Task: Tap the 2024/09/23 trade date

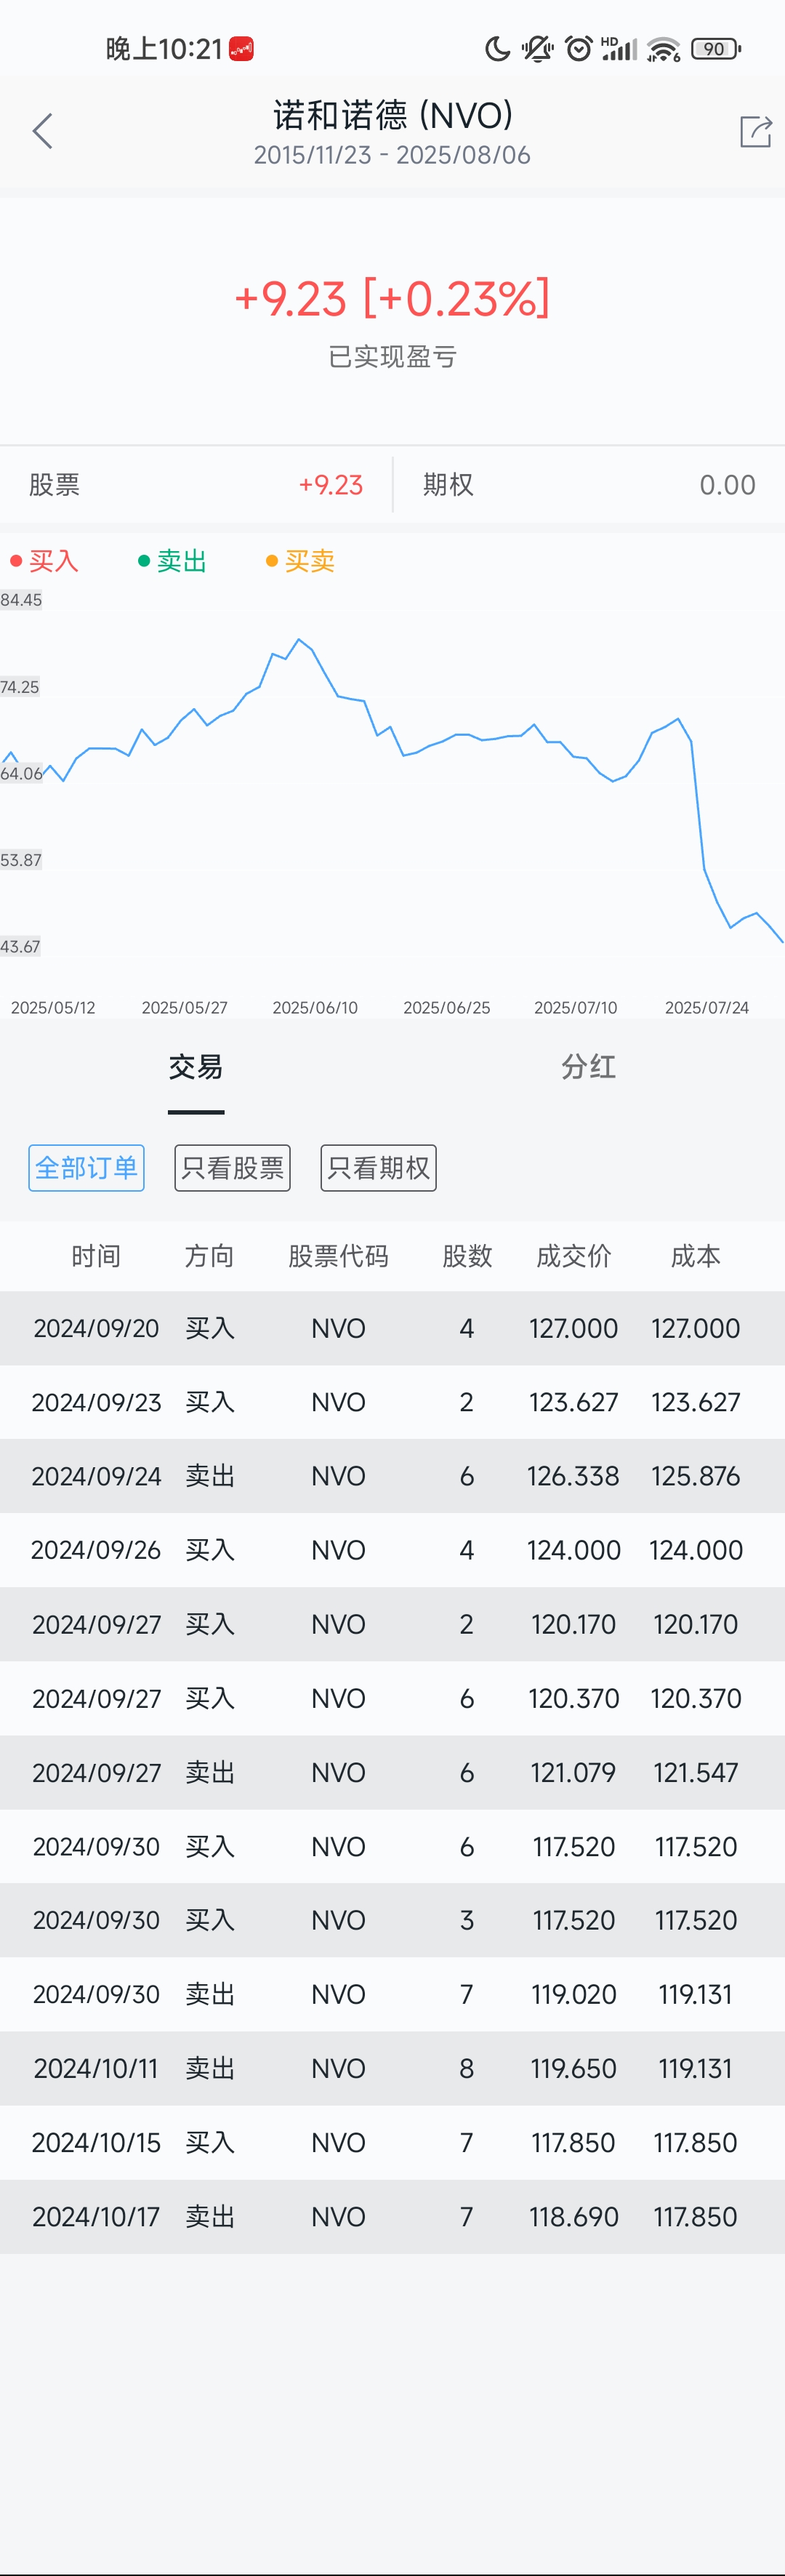Action: pyautogui.click(x=96, y=1402)
